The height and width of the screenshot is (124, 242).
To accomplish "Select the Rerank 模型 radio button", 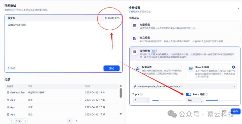I will [x=233, y=67].
